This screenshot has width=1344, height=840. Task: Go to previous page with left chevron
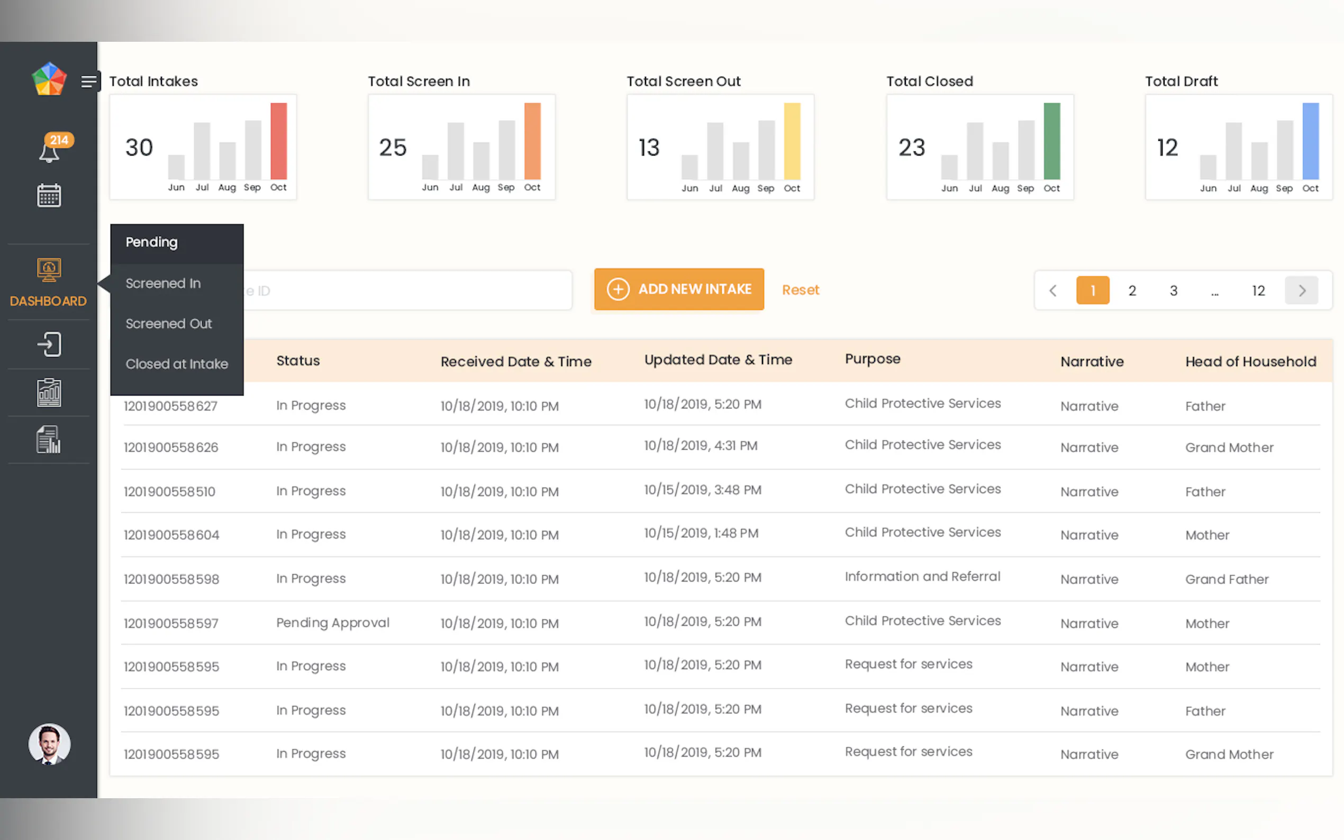1052,290
